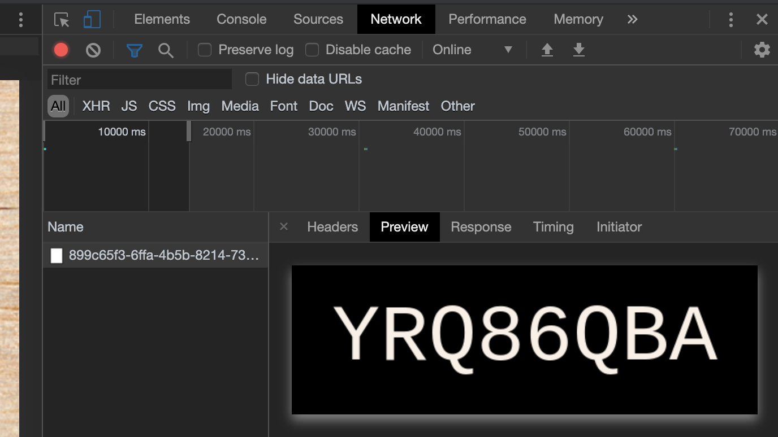
Task: Open network search magnifier
Action: (166, 50)
